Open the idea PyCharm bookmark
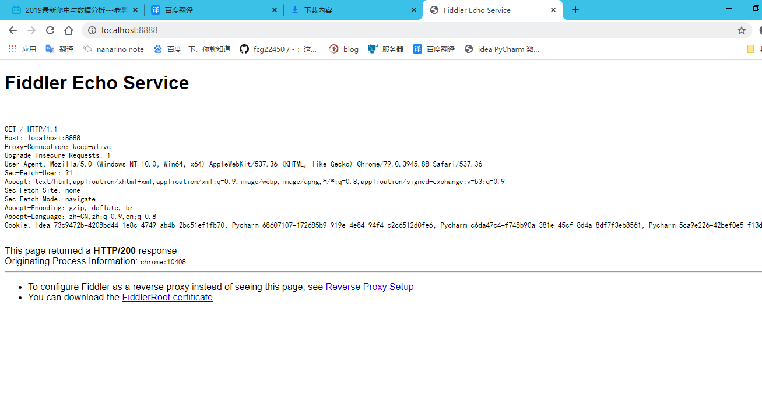762x396 pixels. 502,49
